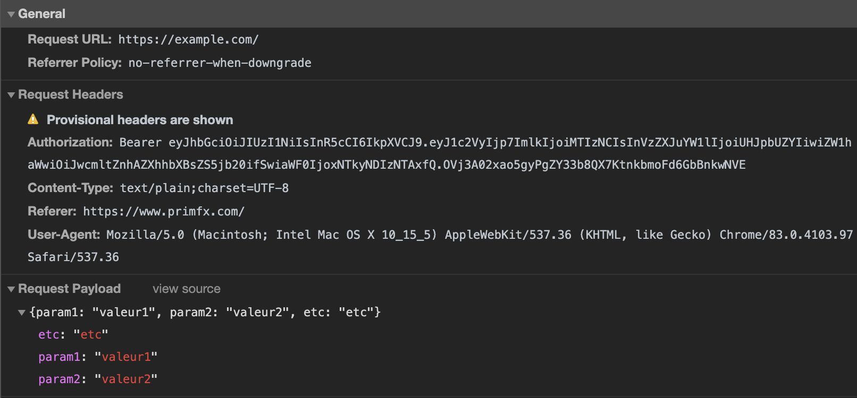
Task: Click the Content-Type header value
Action: click(204, 188)
